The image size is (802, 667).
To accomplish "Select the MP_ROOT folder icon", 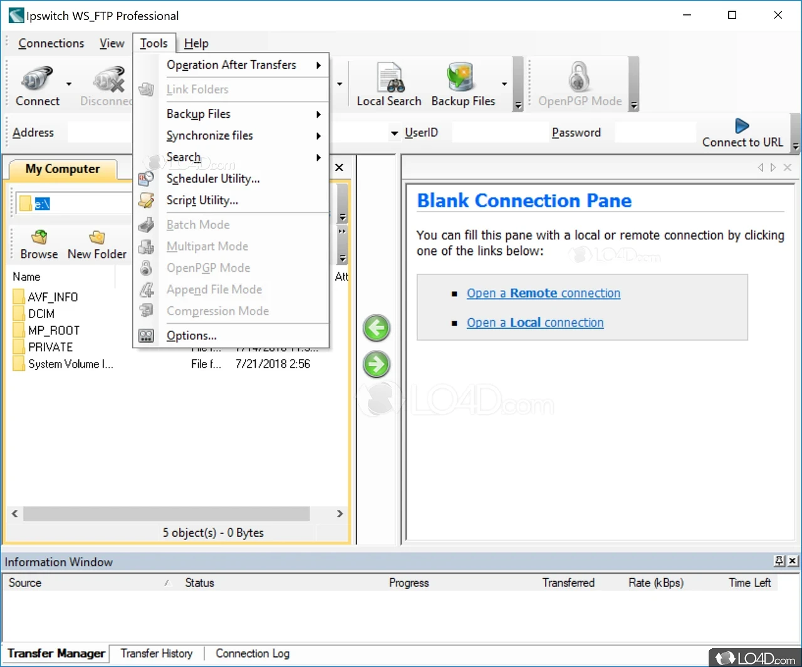I will tap(19, 330).
